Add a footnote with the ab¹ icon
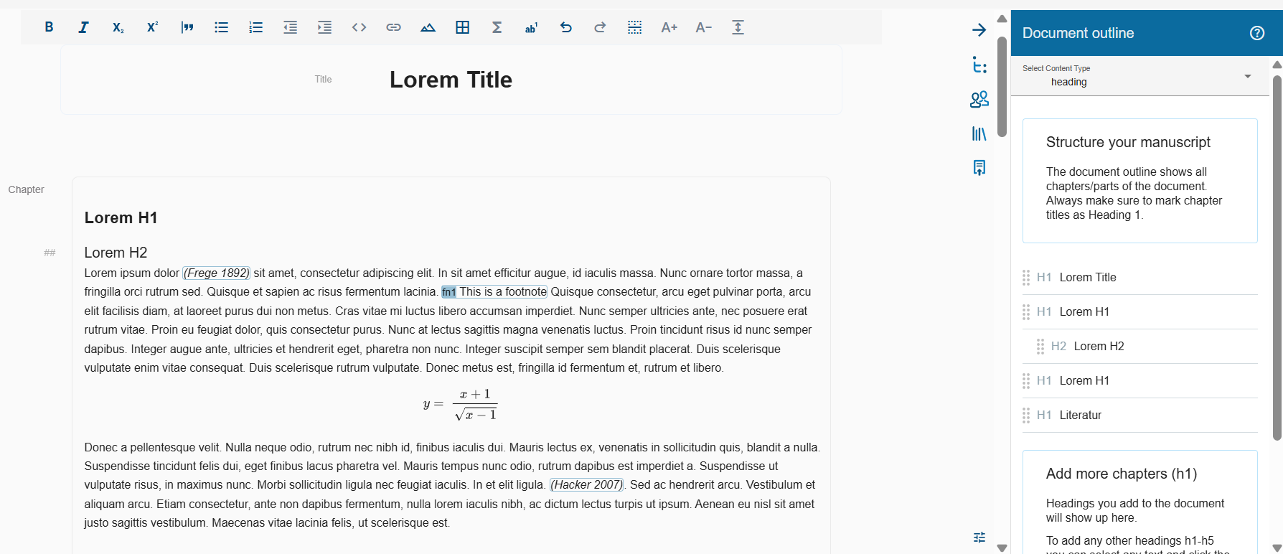This screenshot has height=554, width=1283. pos(531,27)
